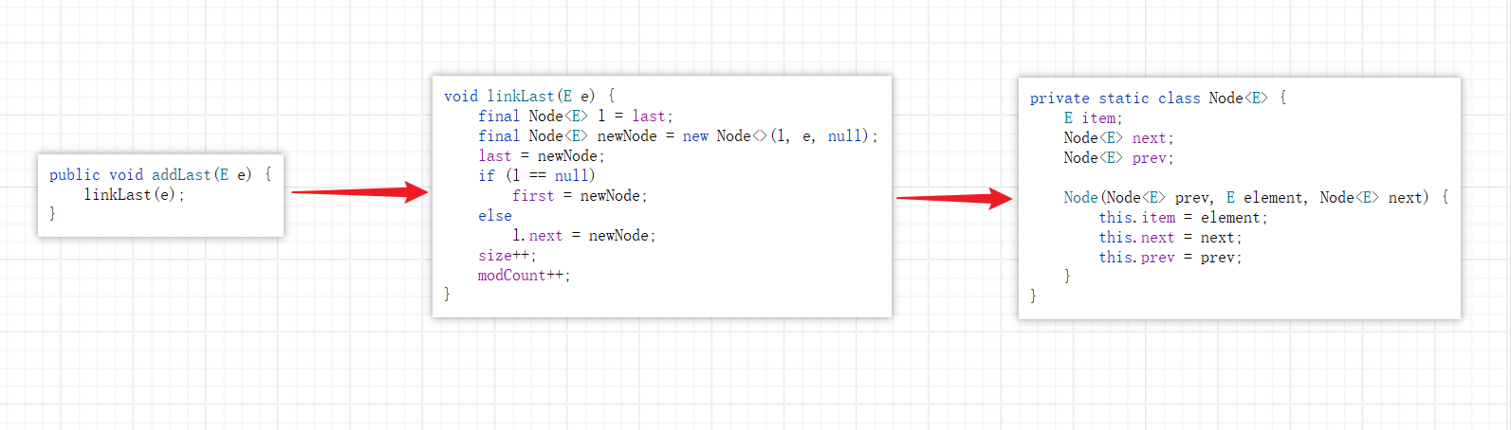Click the 'Node<E> prev;' field declaration
Image resolution: width=1511 pixels, height=430 pixels.
[1118, 157]
